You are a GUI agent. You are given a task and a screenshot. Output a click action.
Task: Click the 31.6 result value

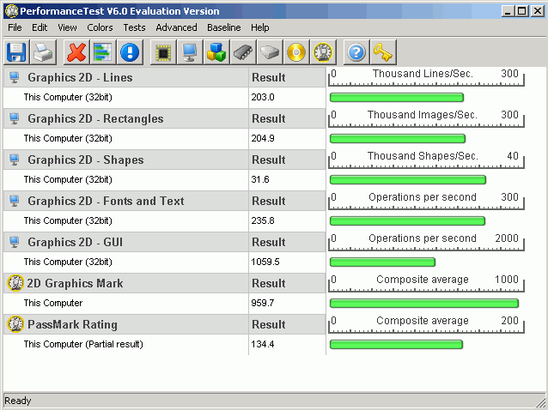[x=260, y=180]
